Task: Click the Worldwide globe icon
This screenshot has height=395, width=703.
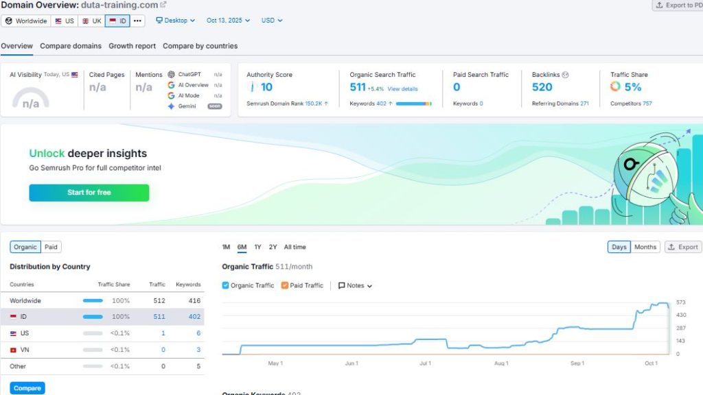Action: coord(9,21)
